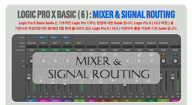Image resolution: width=192 pixels, height=105 pixels.
Task: Open Aux 2 Stereo Out output menu
Action: coord(163,43)
